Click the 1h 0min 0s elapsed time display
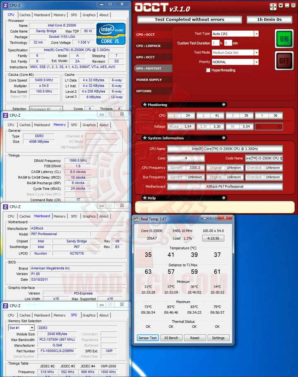The image size is (298, 377). 269,19
